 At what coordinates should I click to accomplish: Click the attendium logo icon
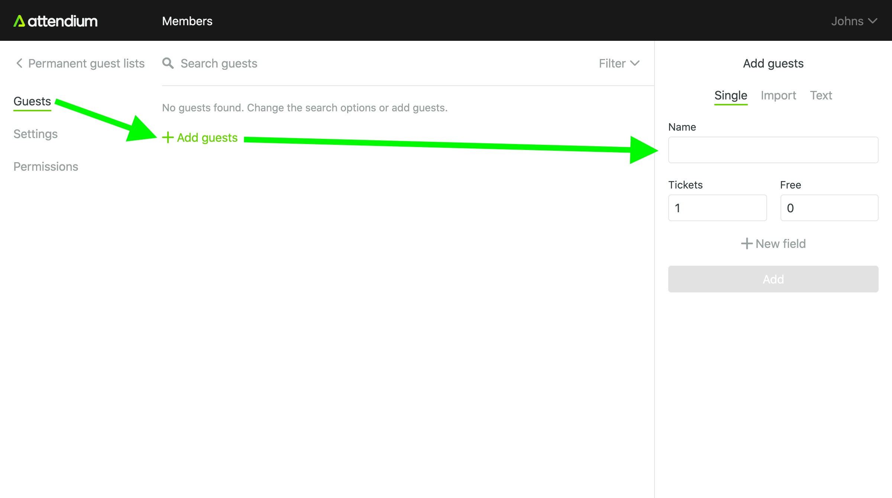19,21
